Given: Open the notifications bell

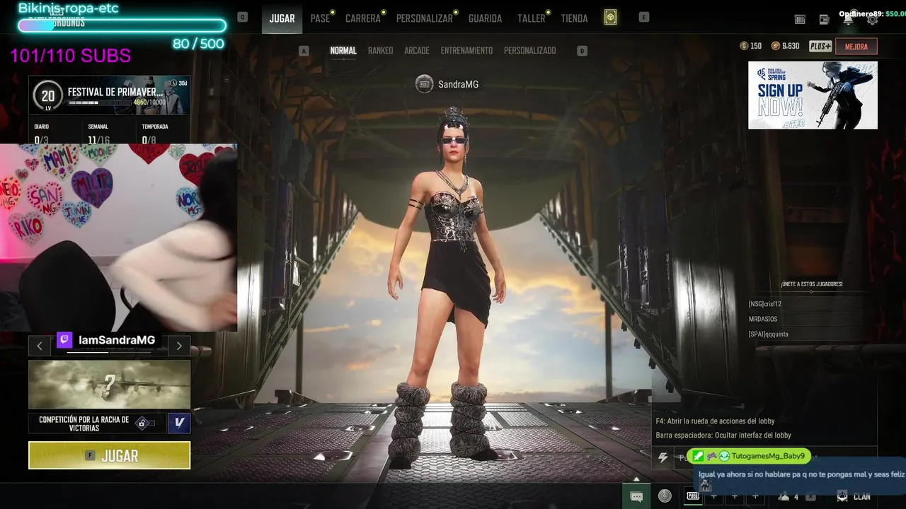Looking at the screenshot, I should [x=848, y=20].
